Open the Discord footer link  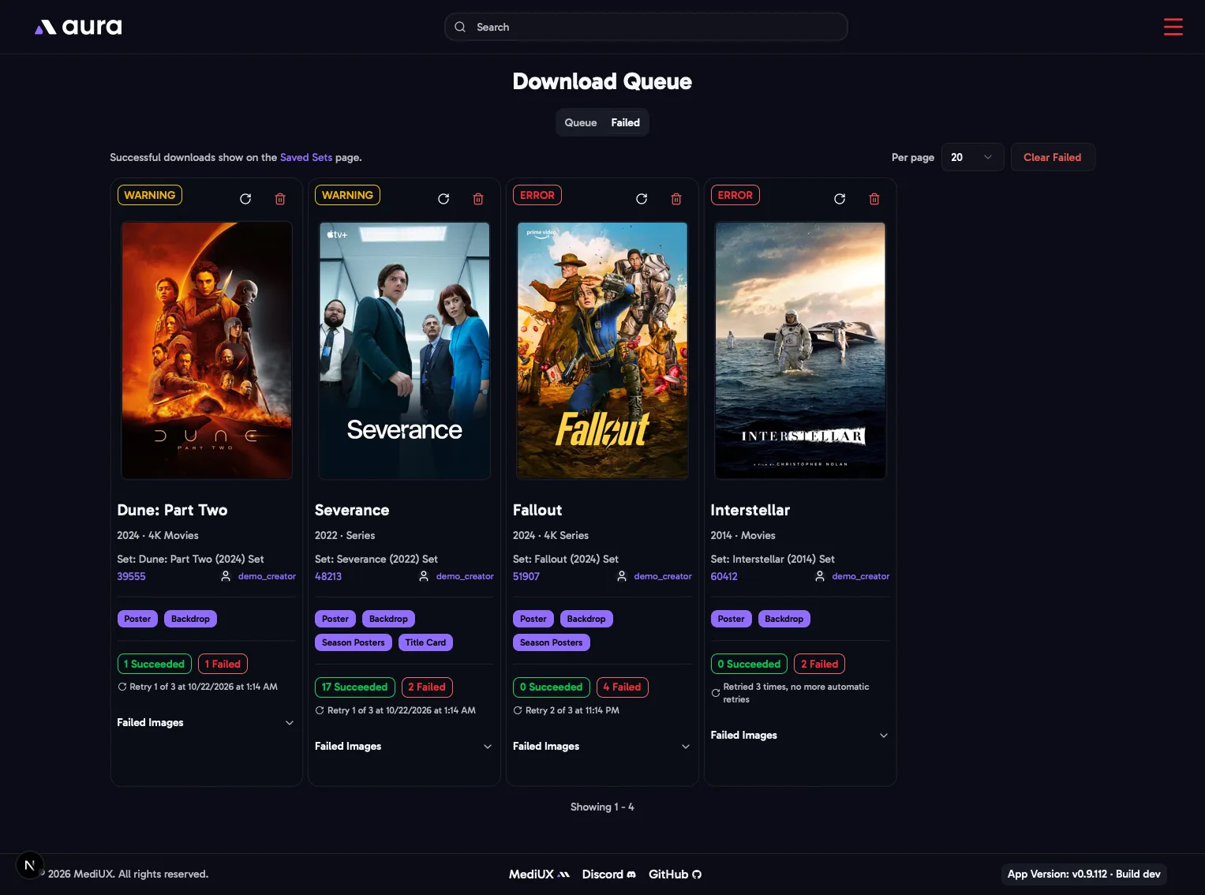coord(608,874)
